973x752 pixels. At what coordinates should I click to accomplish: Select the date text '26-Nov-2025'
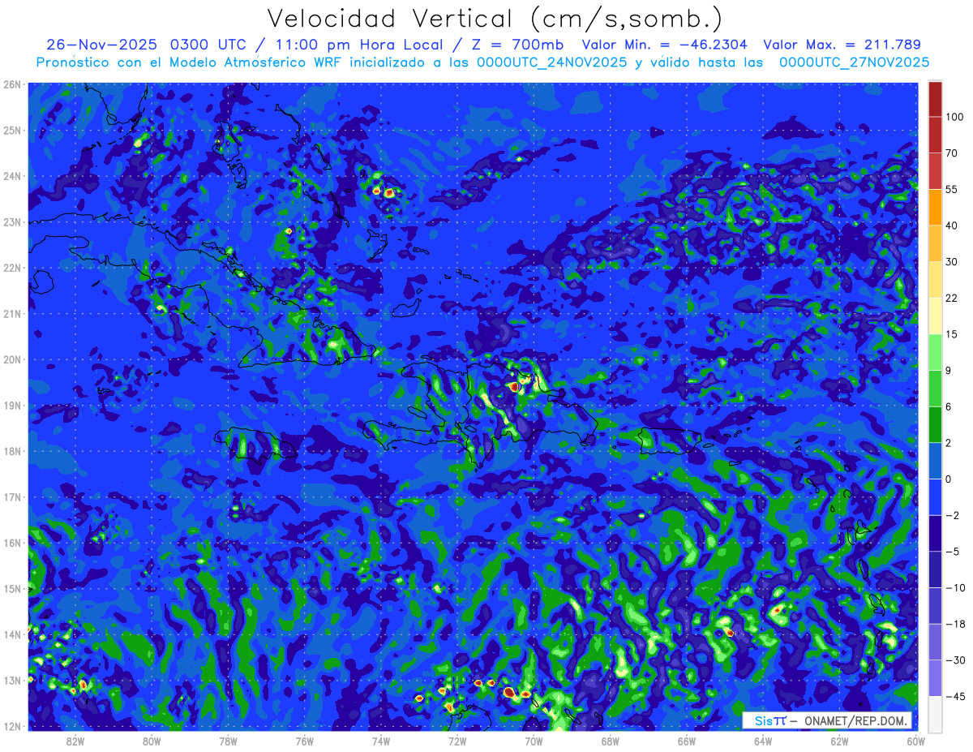101,45
